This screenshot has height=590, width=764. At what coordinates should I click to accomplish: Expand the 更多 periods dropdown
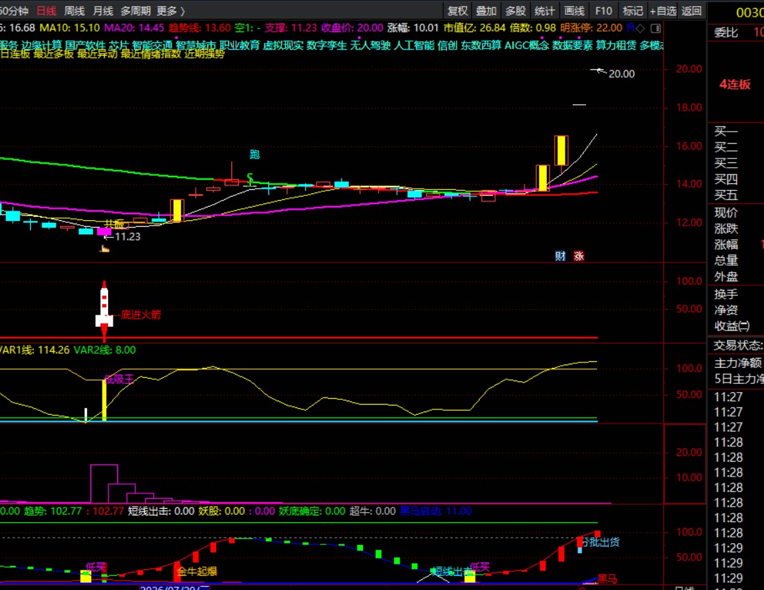tap(170, 11)
